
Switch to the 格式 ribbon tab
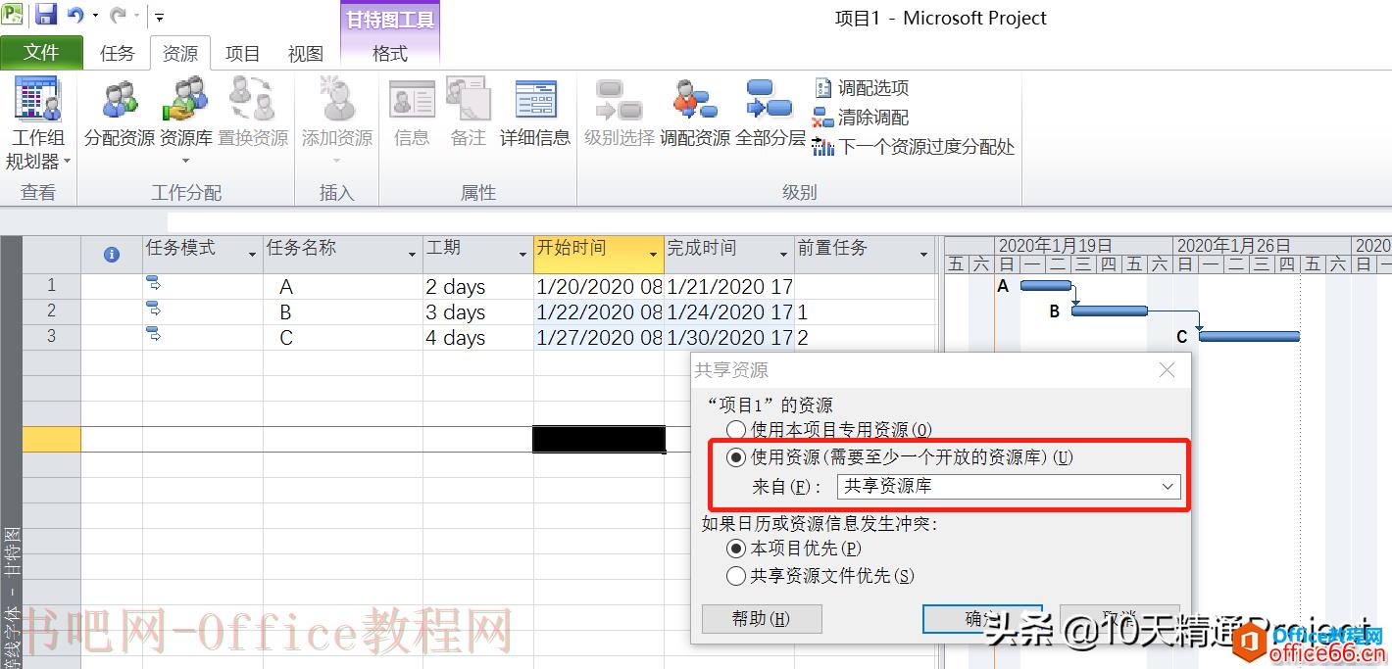[x=390, y=53]
